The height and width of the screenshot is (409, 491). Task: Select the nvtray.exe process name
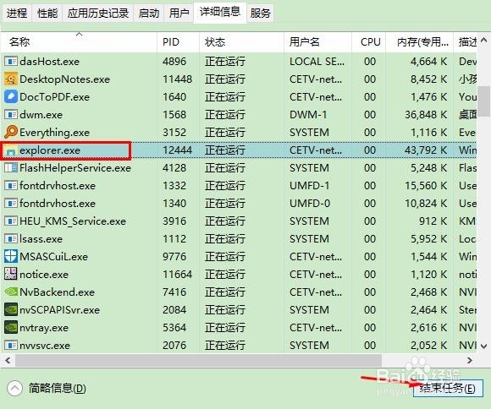(x=44, y=328)
